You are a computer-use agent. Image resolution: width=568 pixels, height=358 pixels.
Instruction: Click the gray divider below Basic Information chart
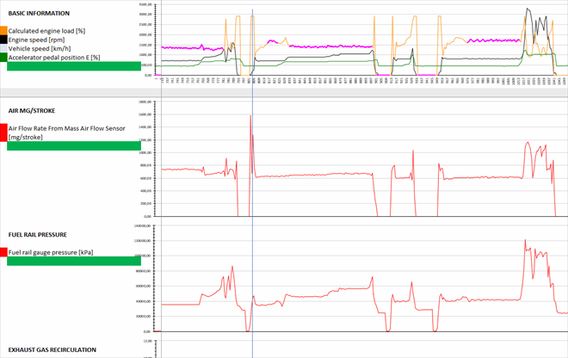click(284, 91)
